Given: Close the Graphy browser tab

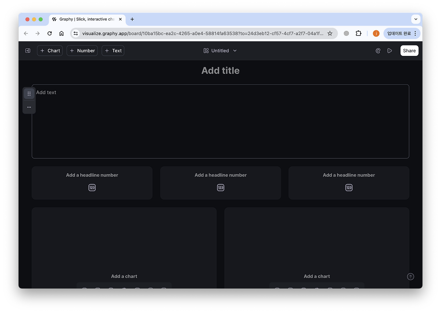Looking at the screenshot, I should pos(120,19).
